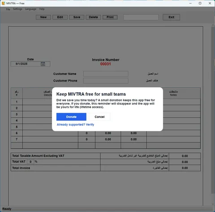Click the scrollbar down arrow
Screen dimensions: 215x212
tap(213, 204)
